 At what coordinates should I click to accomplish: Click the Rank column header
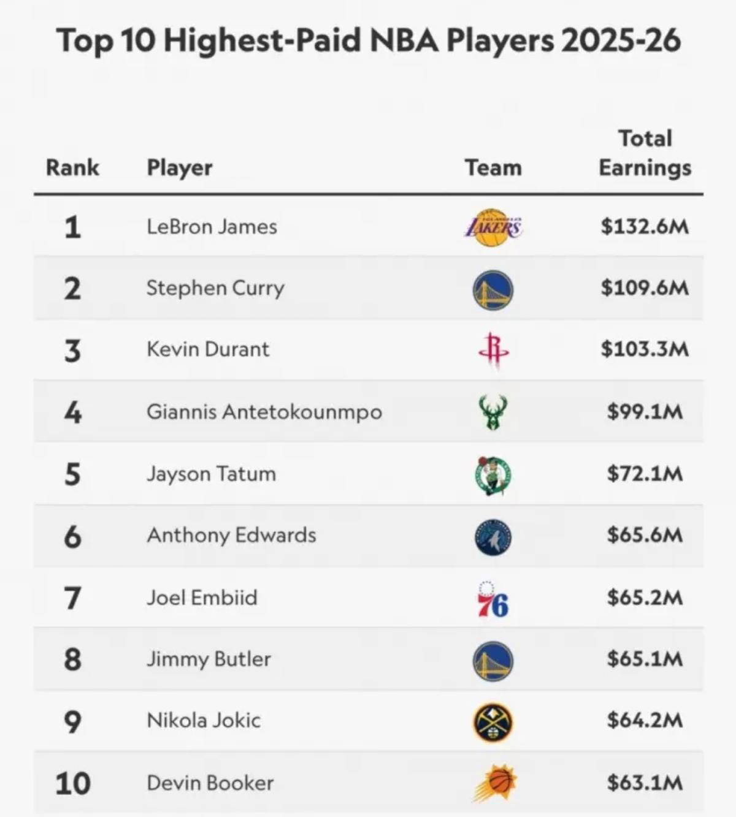click(72, 167)
